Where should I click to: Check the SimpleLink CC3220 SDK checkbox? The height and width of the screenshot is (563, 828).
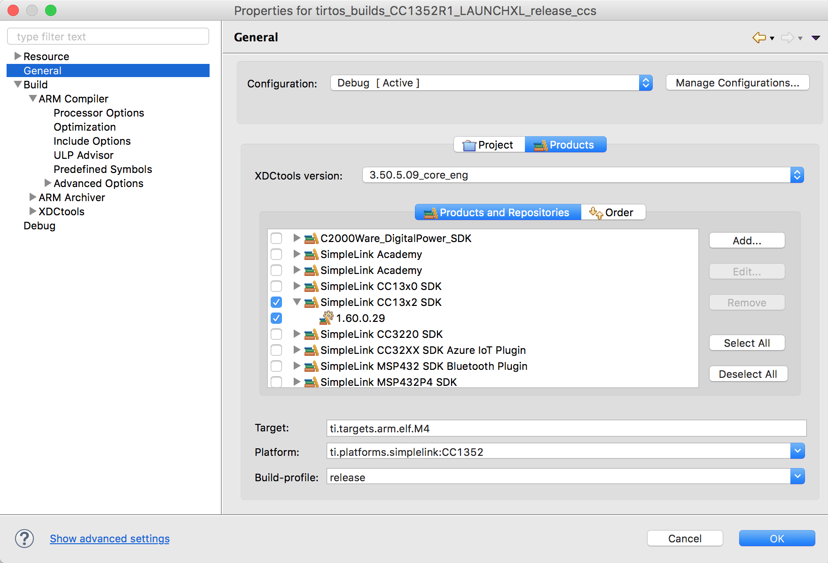point(276,334)
